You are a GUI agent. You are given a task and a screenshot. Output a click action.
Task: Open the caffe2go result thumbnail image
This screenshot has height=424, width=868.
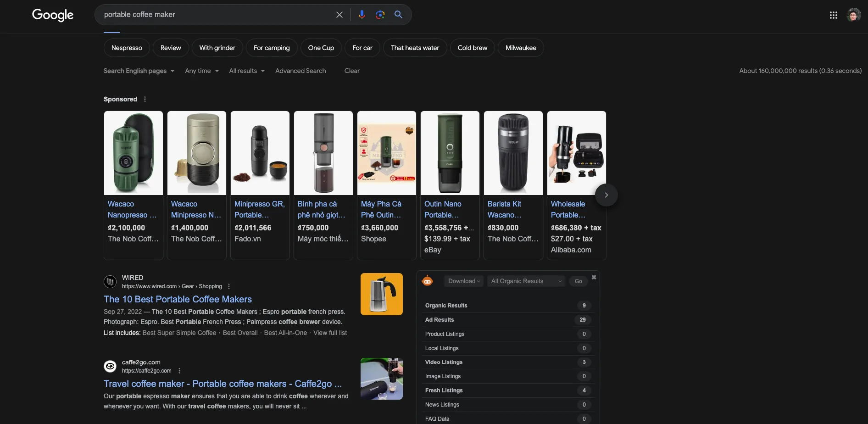pyautogui.click(x=382, y=379)
